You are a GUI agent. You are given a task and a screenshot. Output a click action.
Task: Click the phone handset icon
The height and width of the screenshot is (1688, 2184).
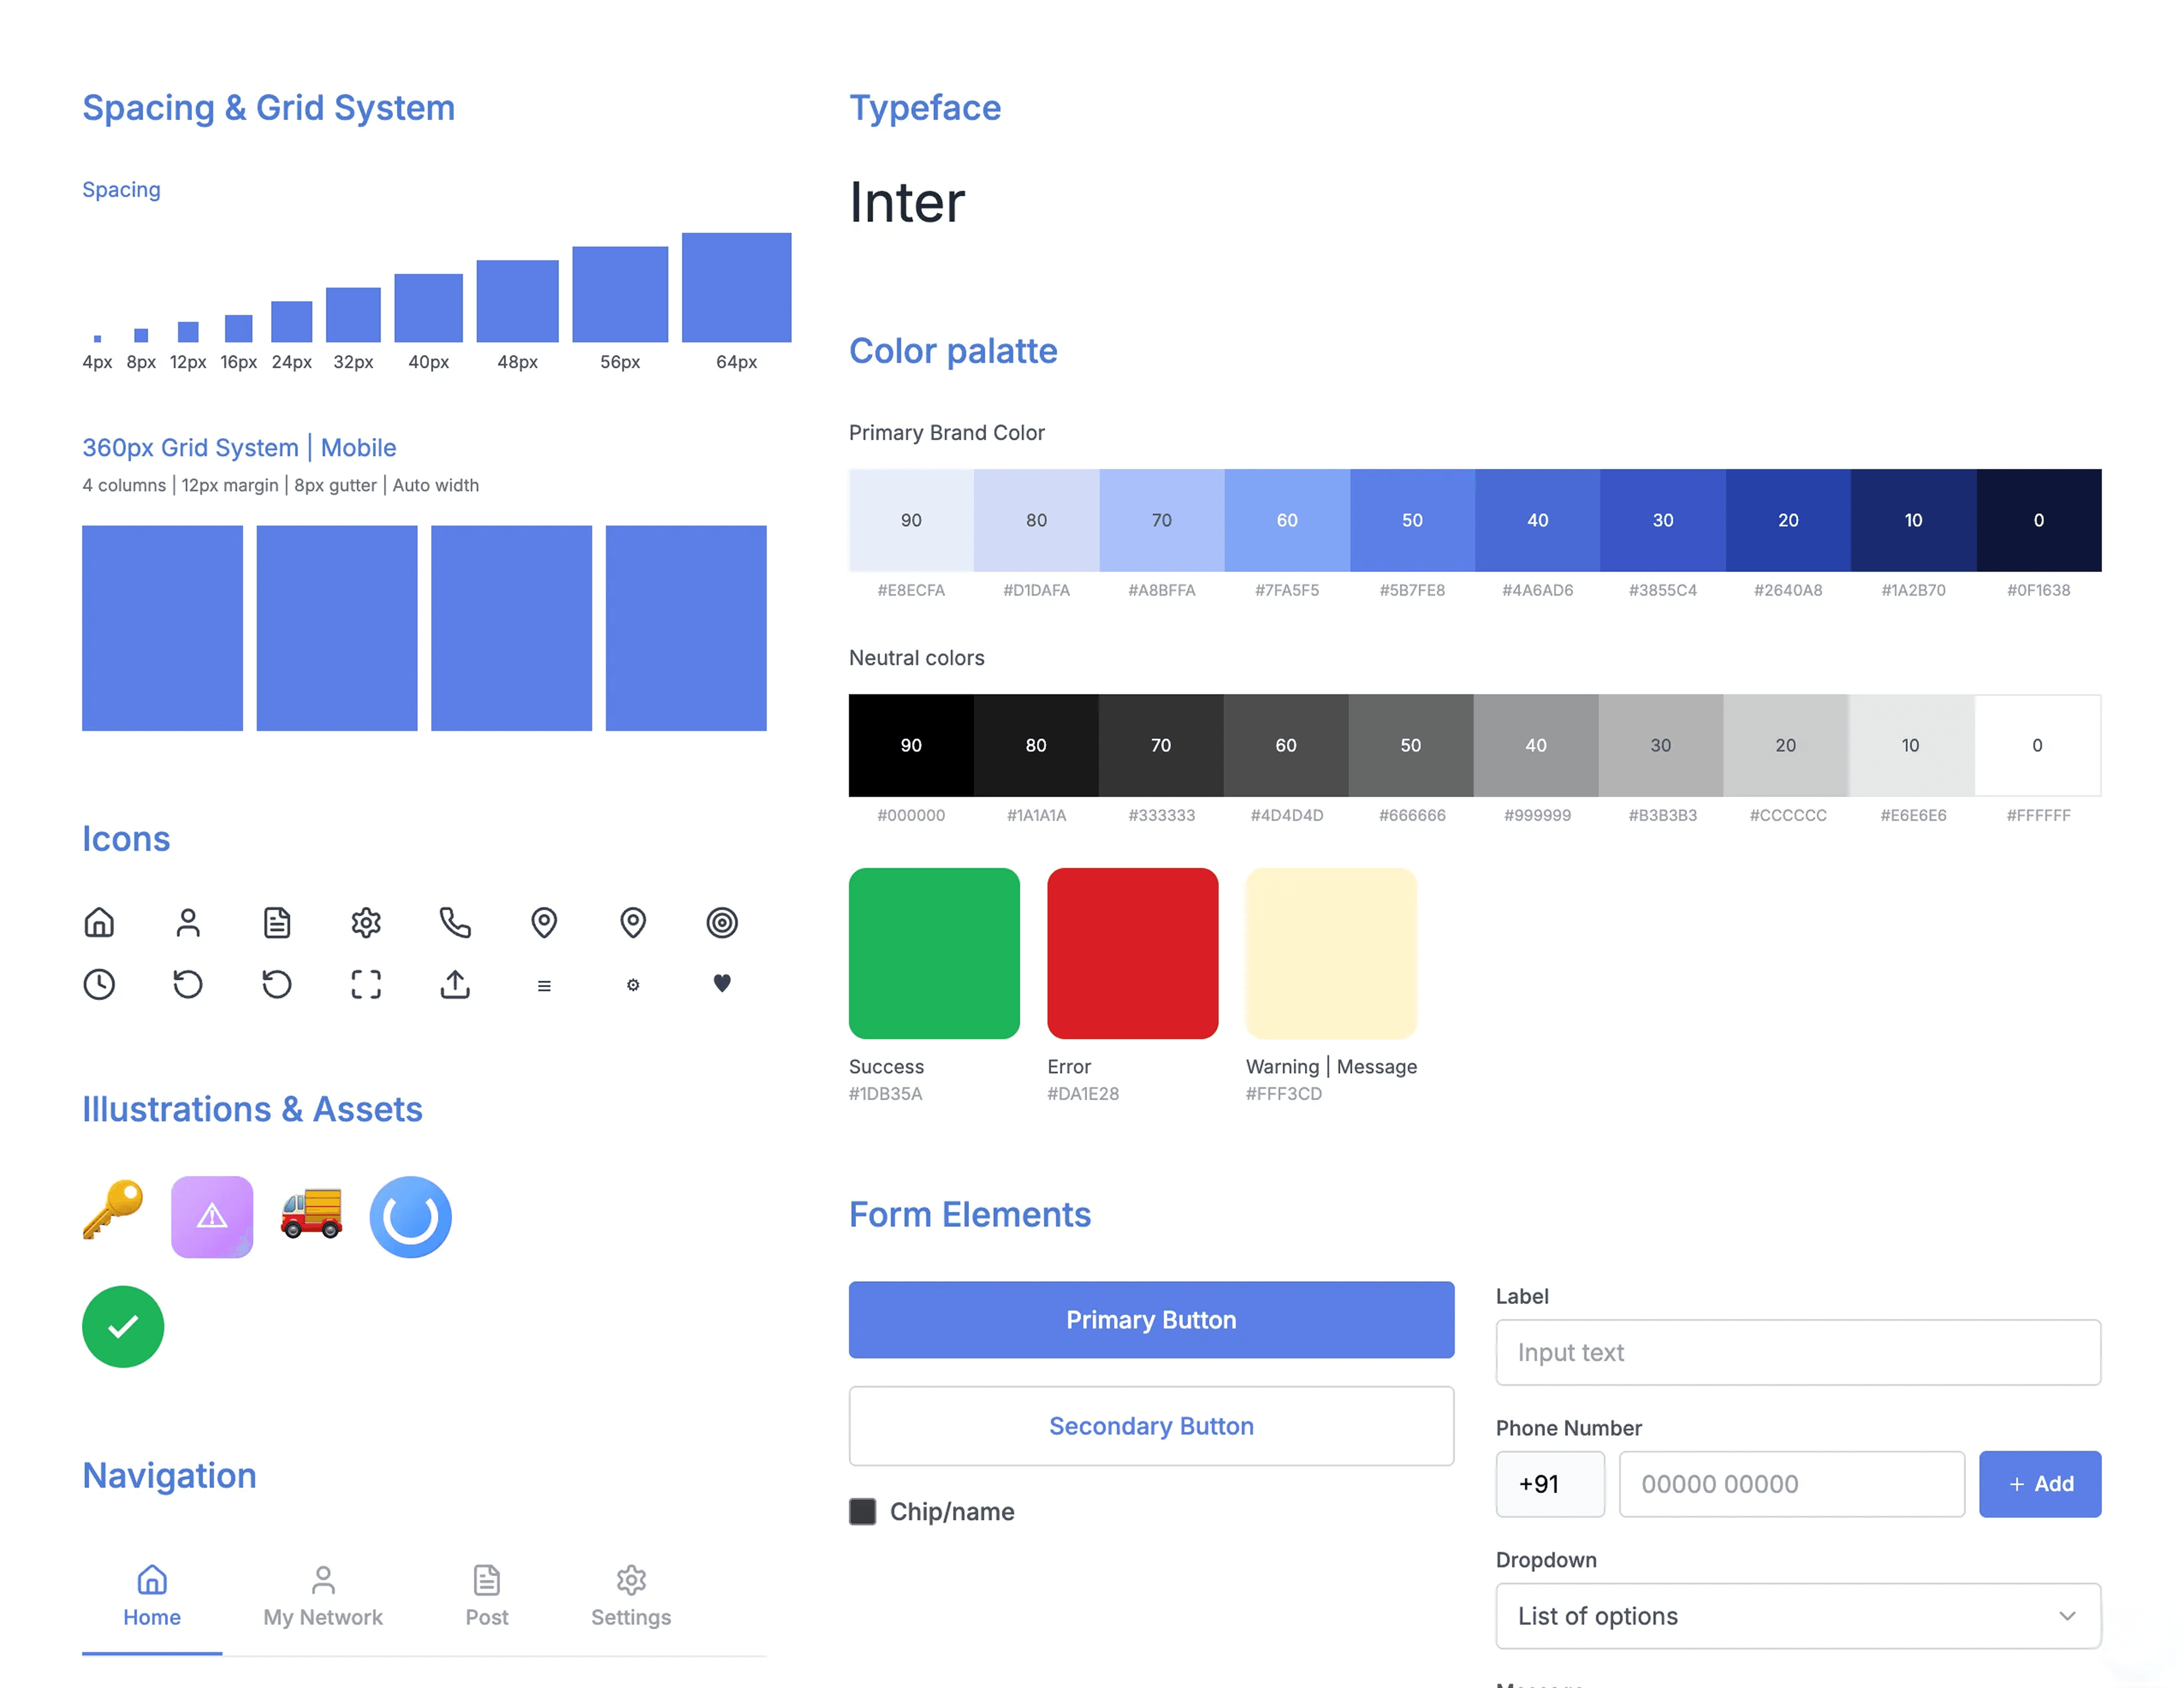[x=455, y=922]
